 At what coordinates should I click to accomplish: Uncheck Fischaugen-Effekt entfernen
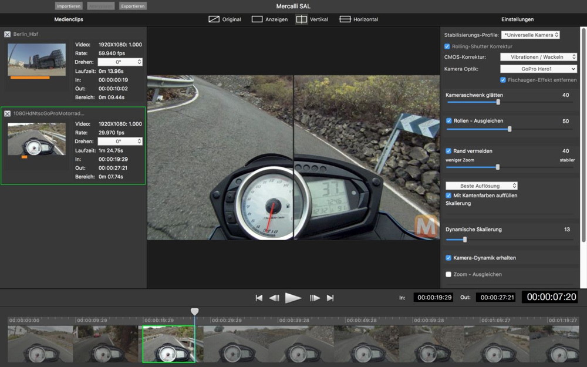click(503, 80)
